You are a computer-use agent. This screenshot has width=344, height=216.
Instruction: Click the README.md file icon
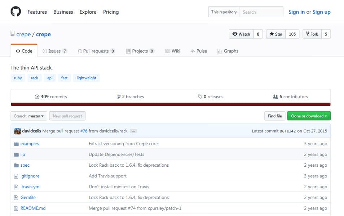[16, 208]
